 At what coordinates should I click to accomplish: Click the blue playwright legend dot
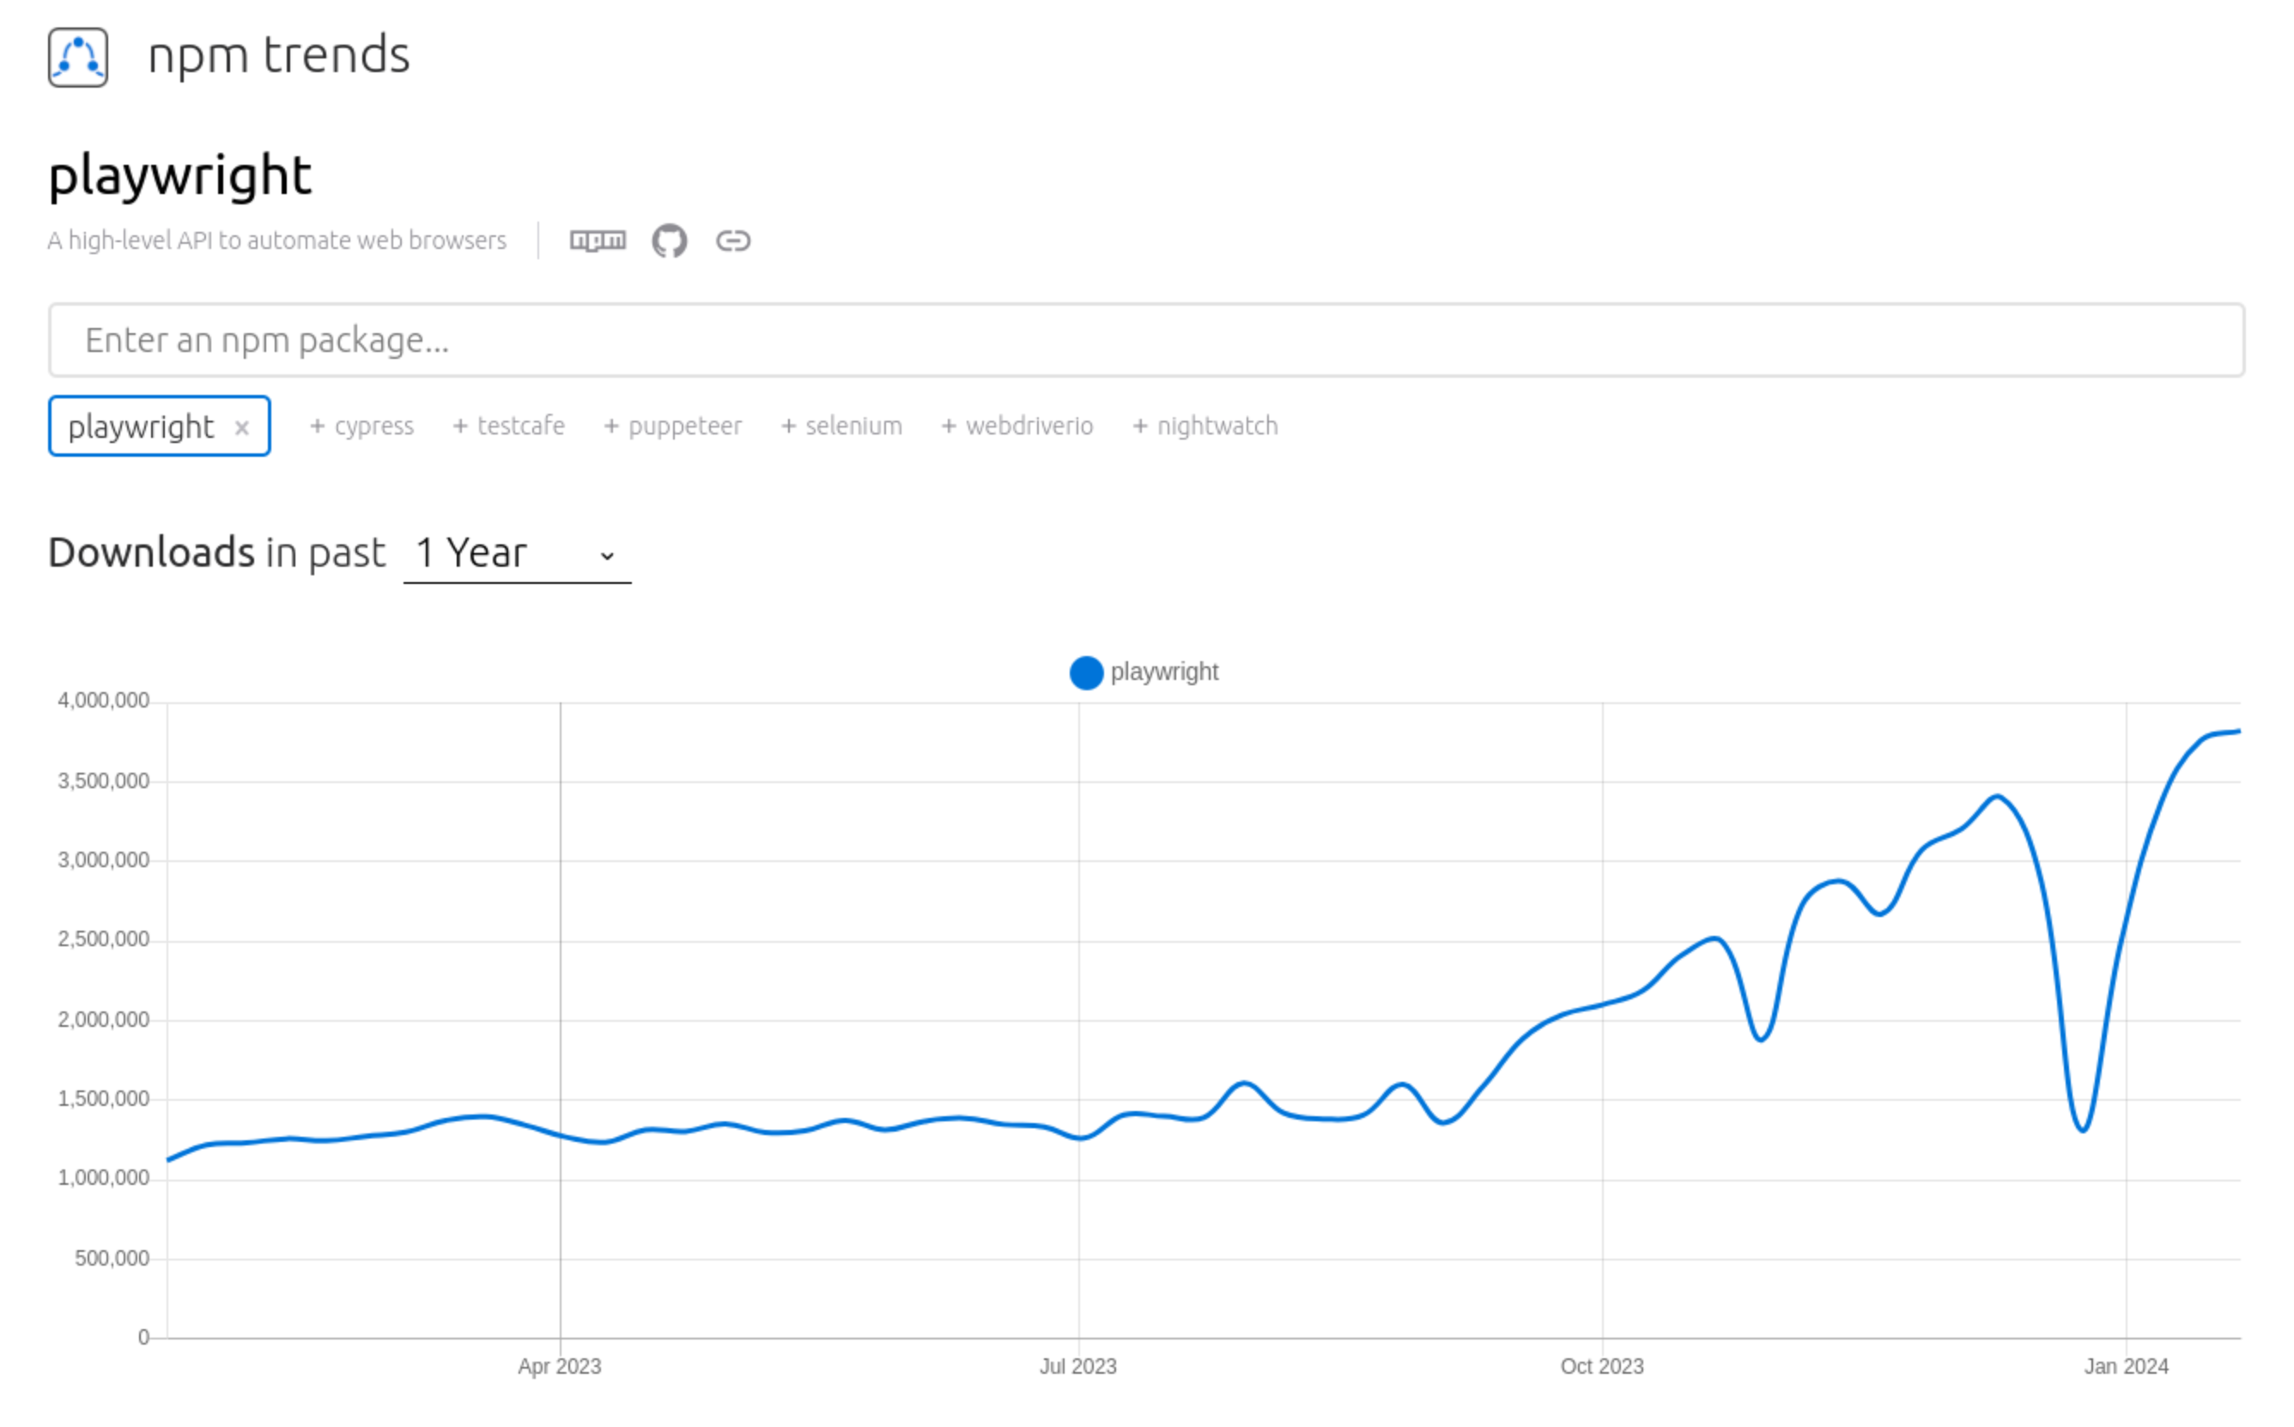tap(1087, 673)
